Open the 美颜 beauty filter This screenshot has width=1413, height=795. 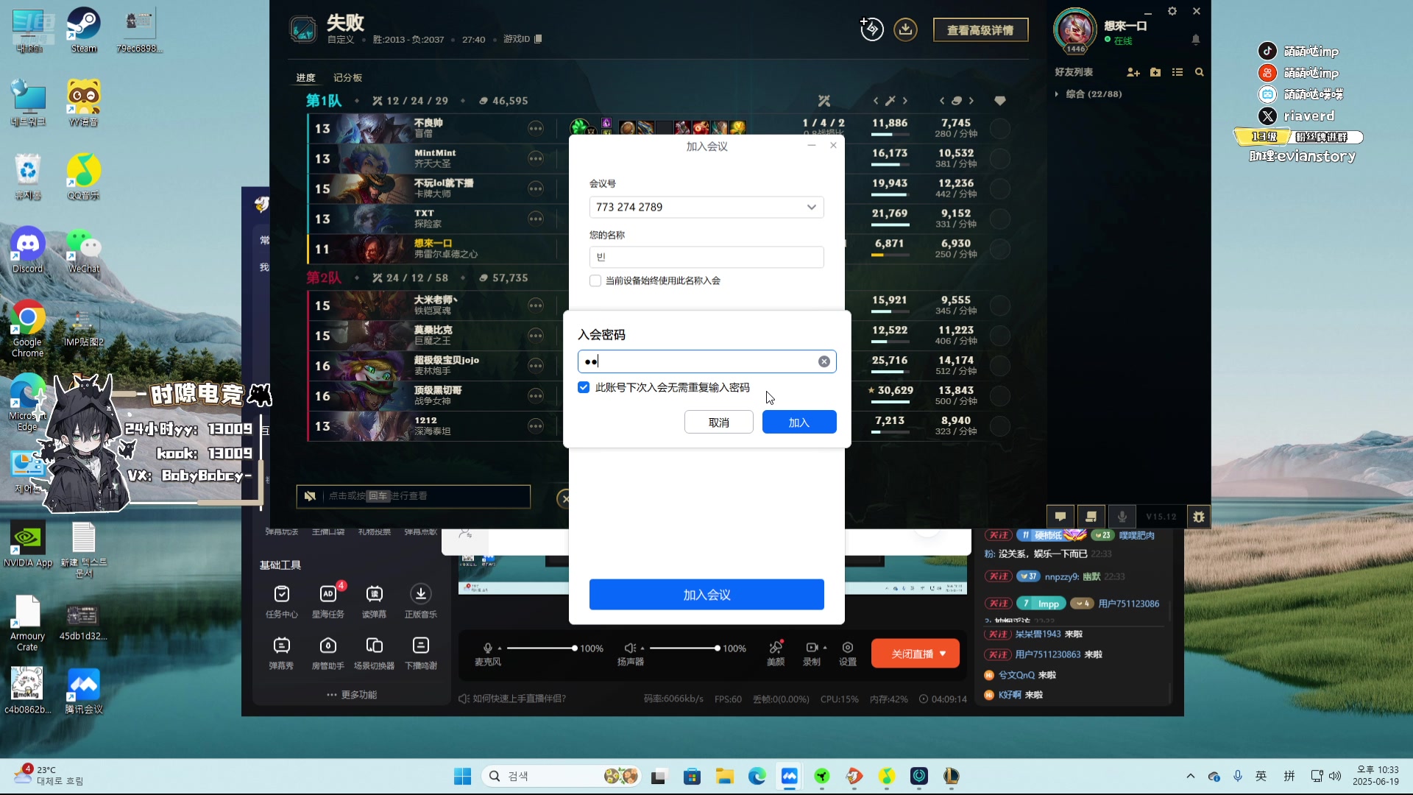tap(776, 652)
